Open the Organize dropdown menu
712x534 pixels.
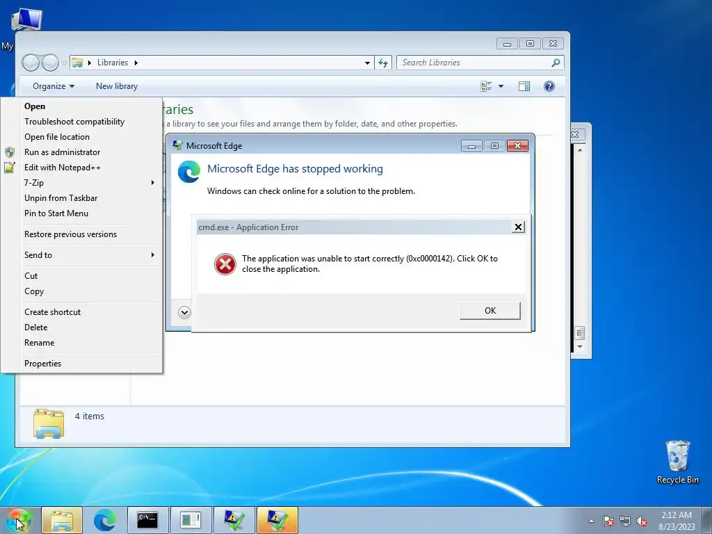click(53, 86)
